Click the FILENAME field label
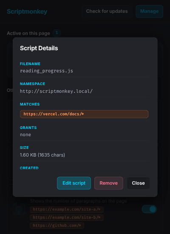Viewport: 170px width, 234px height. [x=30, y=64]
